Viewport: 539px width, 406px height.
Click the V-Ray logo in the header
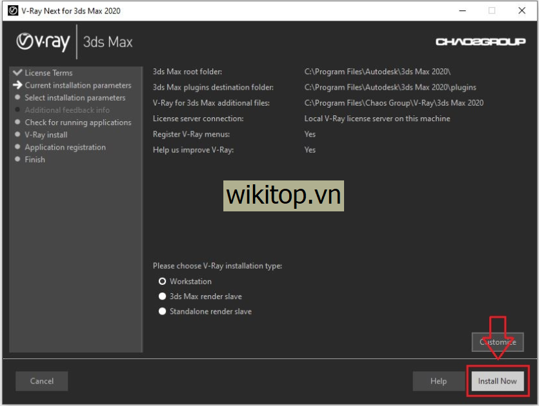tap(43, 42)
